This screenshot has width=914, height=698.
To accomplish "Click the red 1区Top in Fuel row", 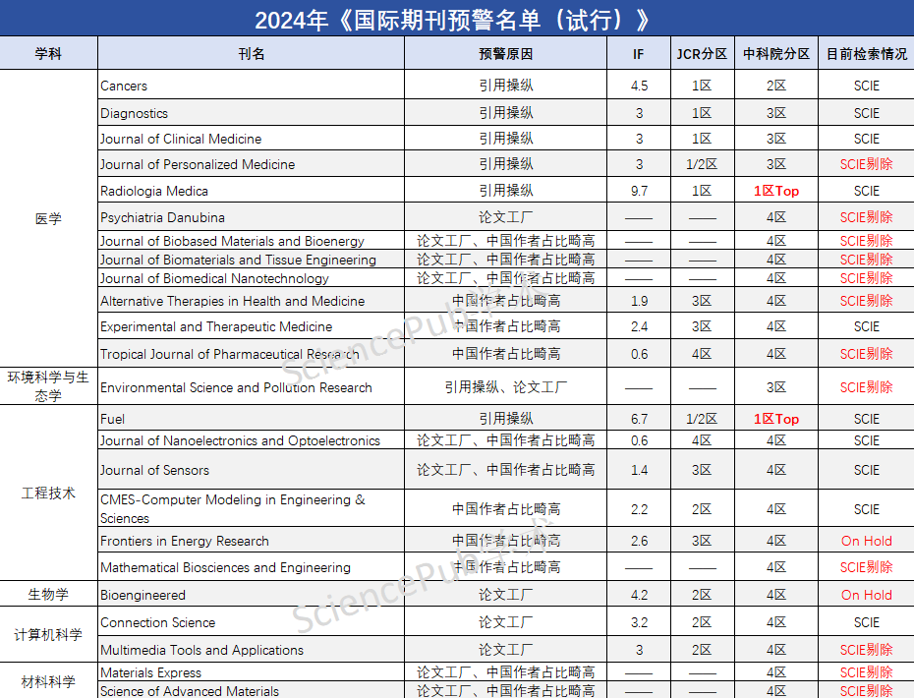I will click(x=776, y=419).
